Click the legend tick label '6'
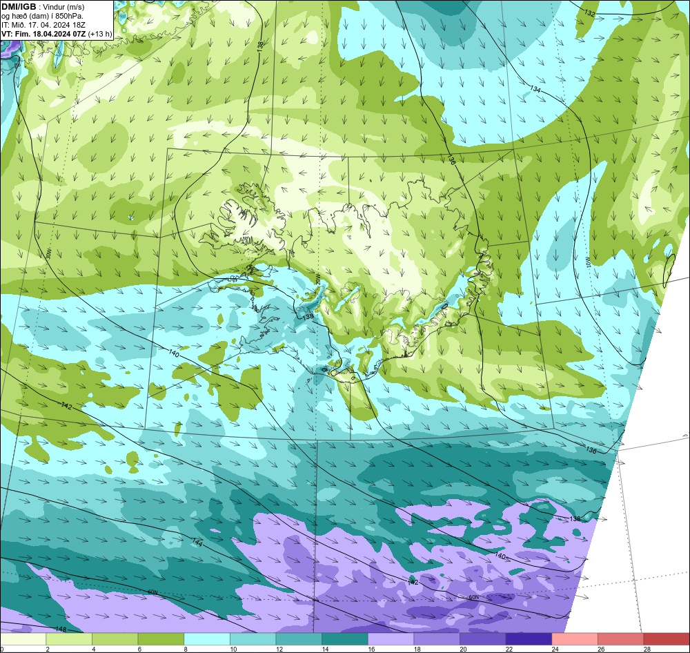This screenshot has width=690, height=653. 139,649
